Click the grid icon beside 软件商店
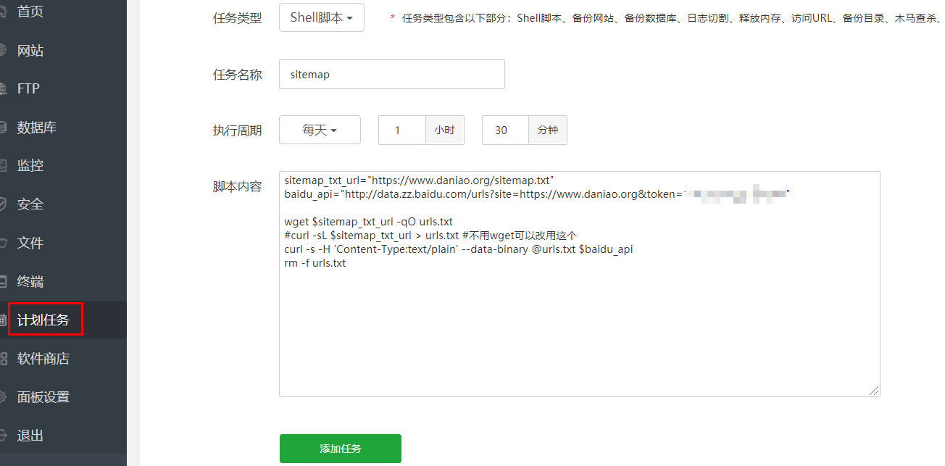 click(x=3, y=359)
